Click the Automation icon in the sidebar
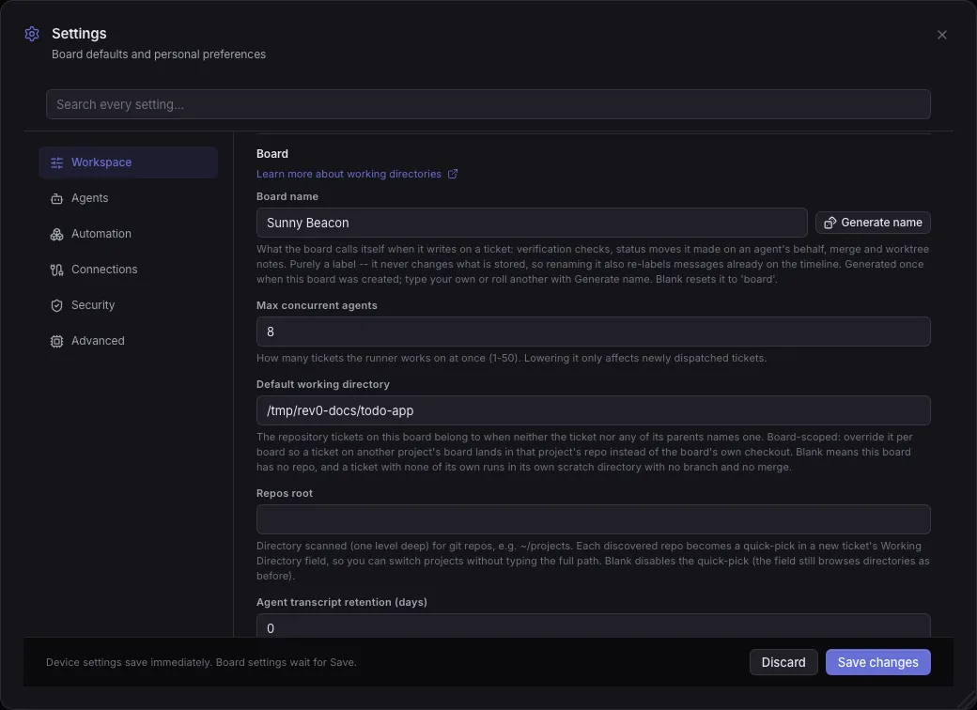The height and width of the screenshot is (710, 977). (56, 234)
